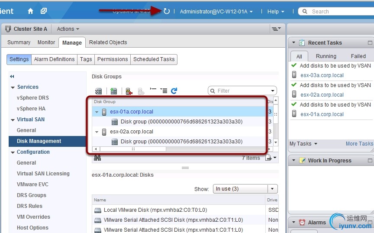Collapse the Alarms panel triangle
The height and width of the screenshot is (233, 374).
[x=294, y=222]
